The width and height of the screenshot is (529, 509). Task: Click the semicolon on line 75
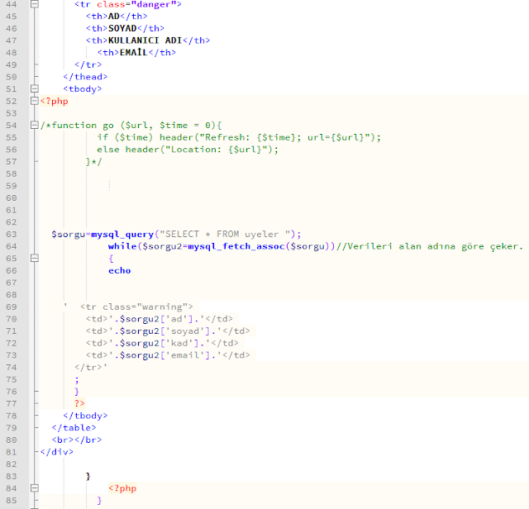click(77, 380)
